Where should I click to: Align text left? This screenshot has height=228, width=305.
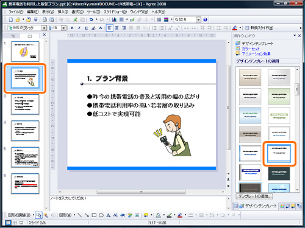pos(109,28)
